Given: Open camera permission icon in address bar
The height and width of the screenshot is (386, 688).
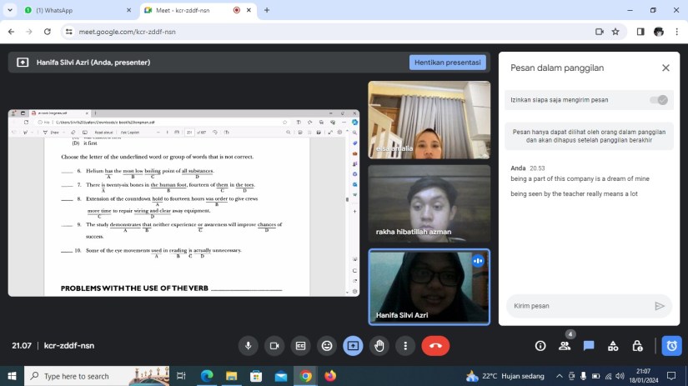Looking at the screenshot, I should coord(599,32).
